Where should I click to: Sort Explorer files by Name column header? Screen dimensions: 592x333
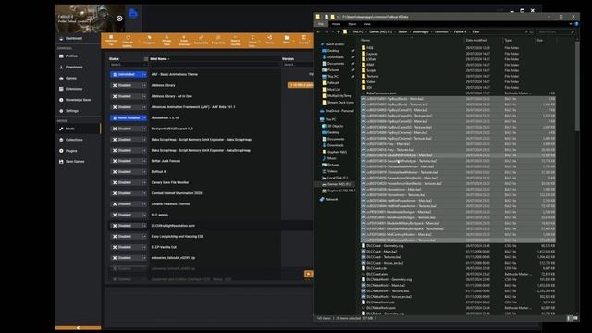365,40
